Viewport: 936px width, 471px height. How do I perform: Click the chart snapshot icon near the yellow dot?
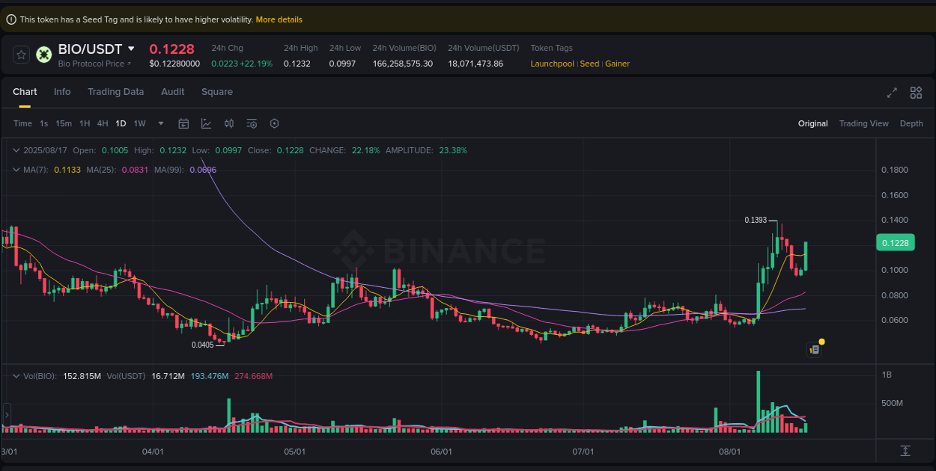pyautogui.click(x=814, y=349)
